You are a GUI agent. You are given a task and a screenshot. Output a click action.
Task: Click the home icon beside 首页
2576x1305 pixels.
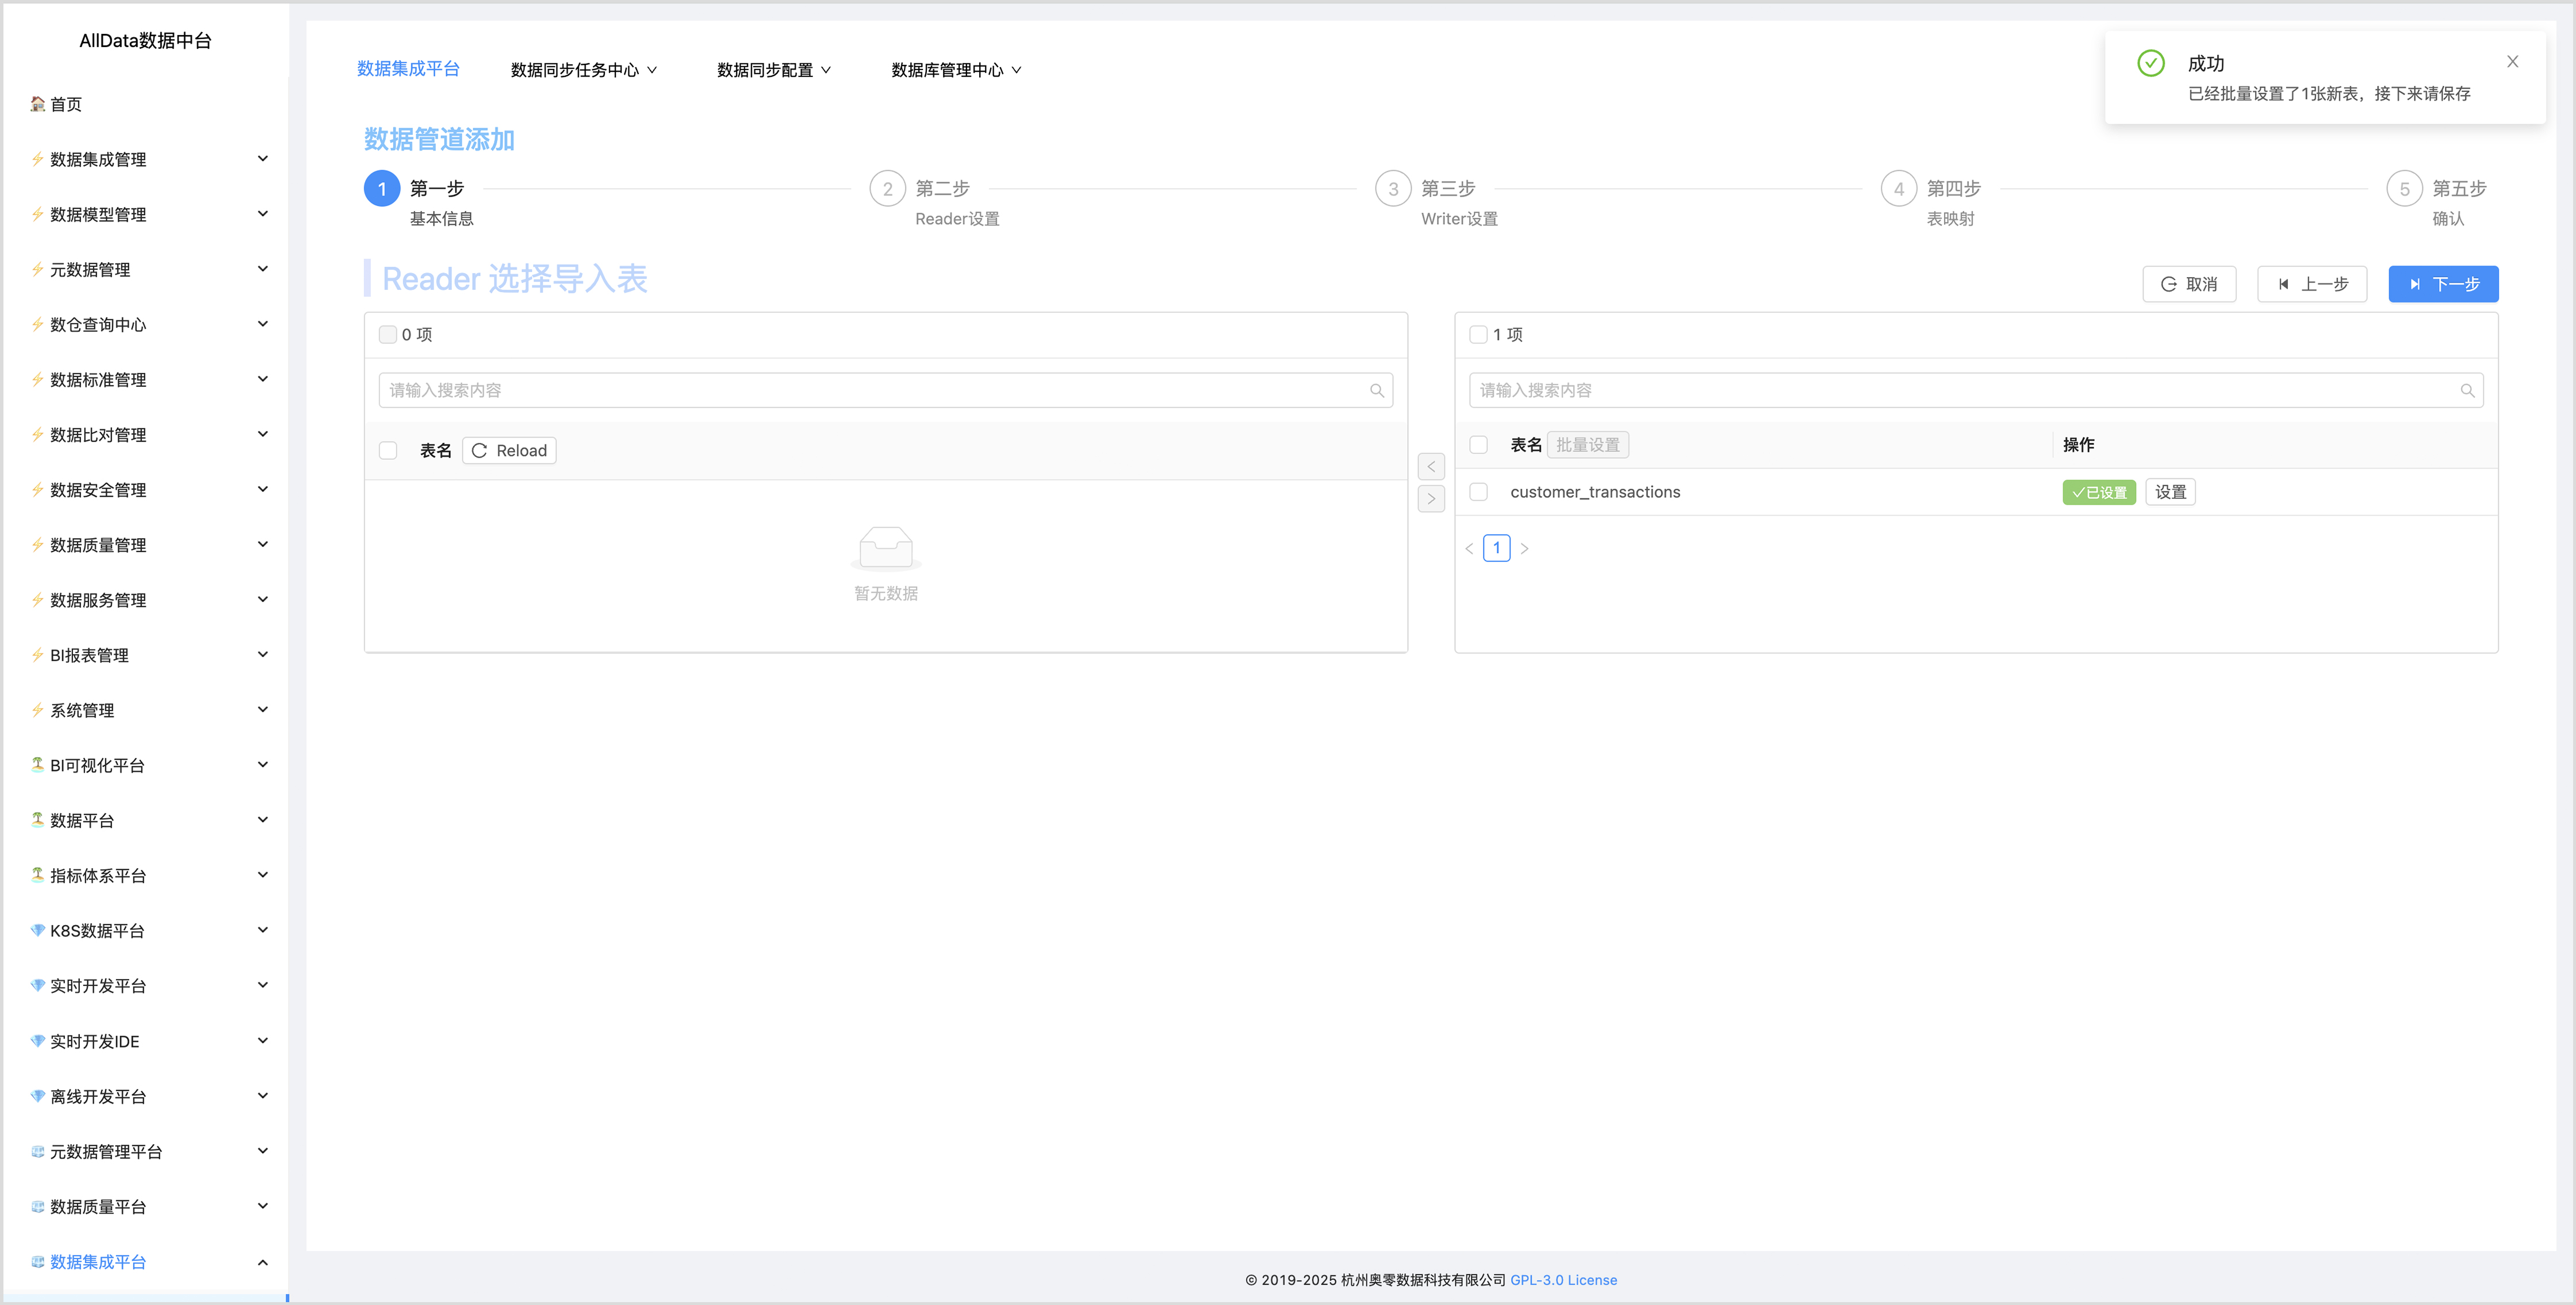[37, 104]
